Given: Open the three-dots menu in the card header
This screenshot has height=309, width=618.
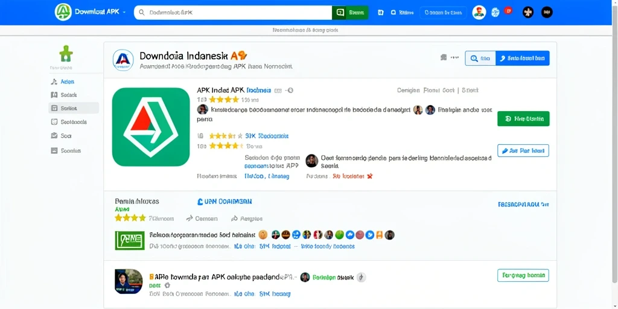Looking at the screenshot, I should click(454, 57).
